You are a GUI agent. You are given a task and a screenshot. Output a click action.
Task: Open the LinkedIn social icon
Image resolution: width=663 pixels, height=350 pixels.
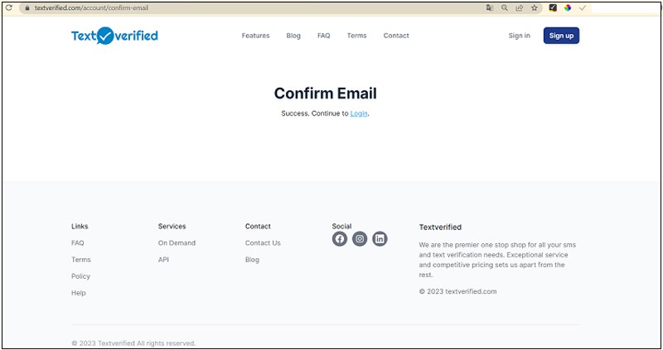point(380,239)
